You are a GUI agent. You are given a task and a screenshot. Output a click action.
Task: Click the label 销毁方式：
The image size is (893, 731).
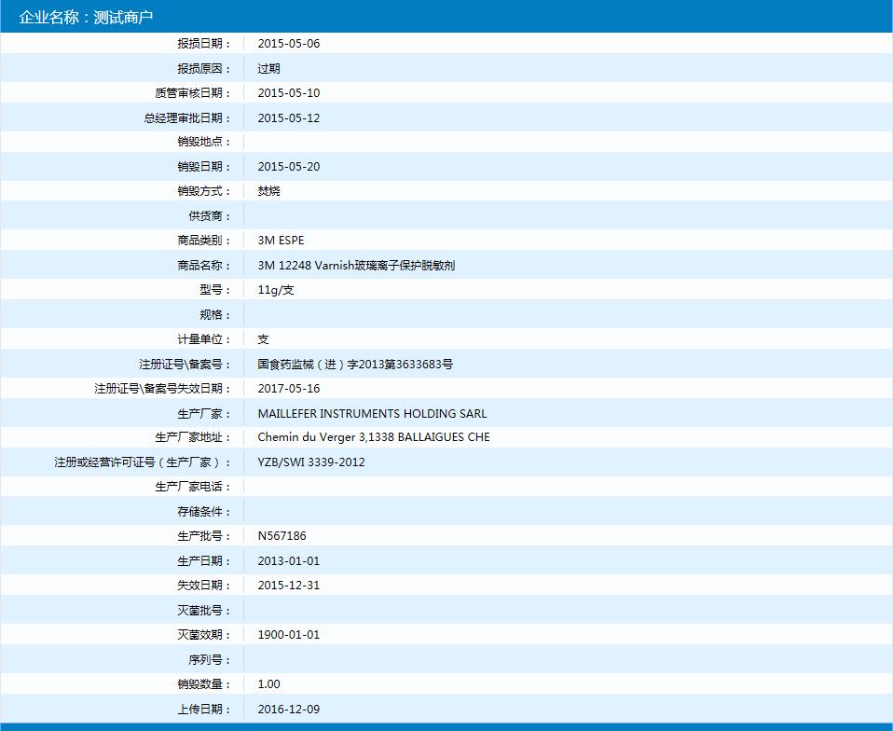click(x=204, y=191)
